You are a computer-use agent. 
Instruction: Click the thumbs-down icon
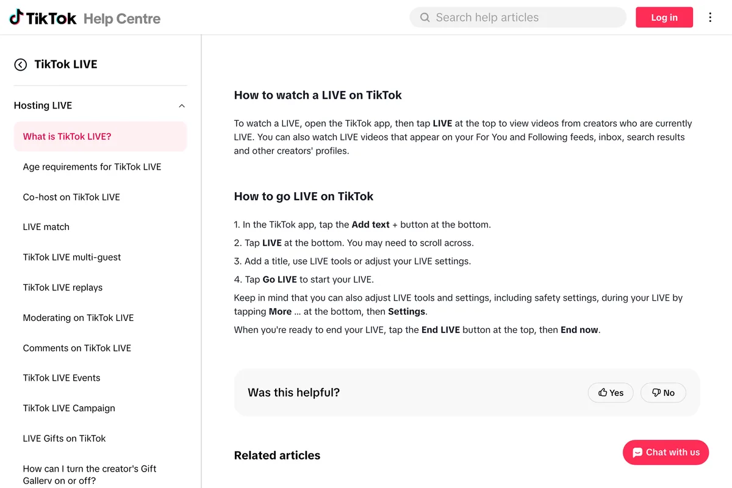coord(656,392)
